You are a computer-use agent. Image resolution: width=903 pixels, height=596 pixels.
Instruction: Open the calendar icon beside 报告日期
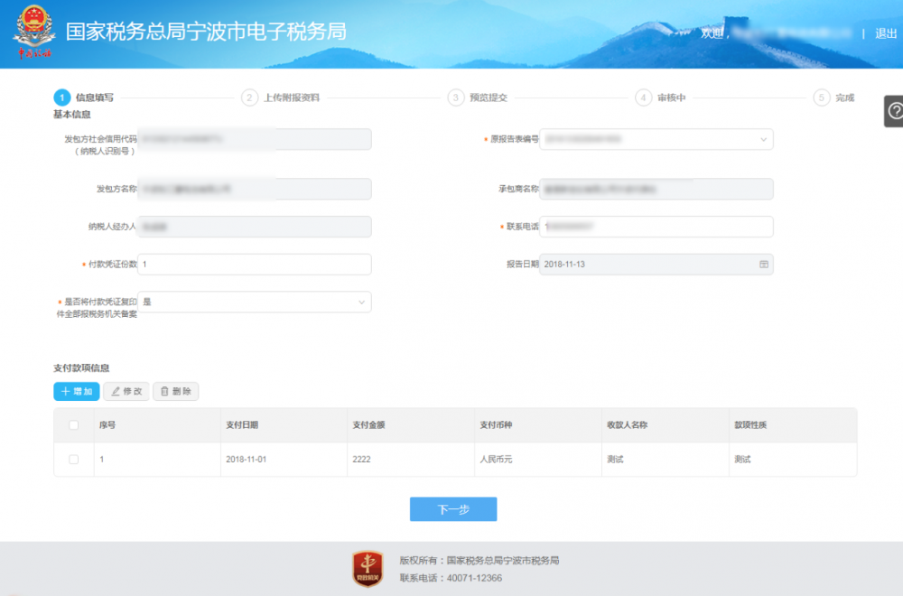pos(763,264)
